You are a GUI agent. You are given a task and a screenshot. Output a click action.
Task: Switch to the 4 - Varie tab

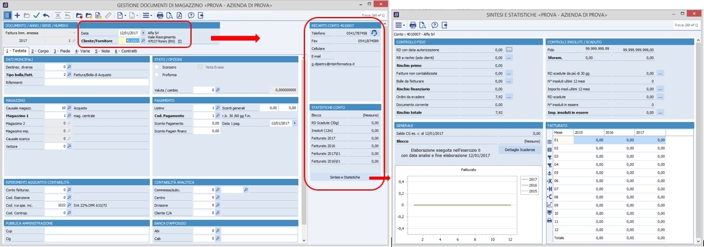tap(82, 51)
